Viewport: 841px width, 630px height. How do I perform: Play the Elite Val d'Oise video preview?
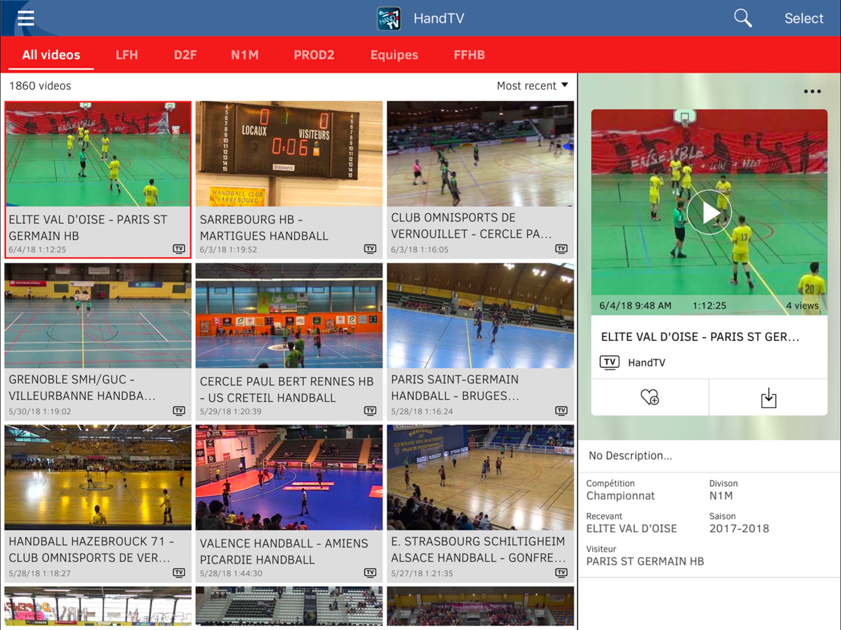[709, 212]
